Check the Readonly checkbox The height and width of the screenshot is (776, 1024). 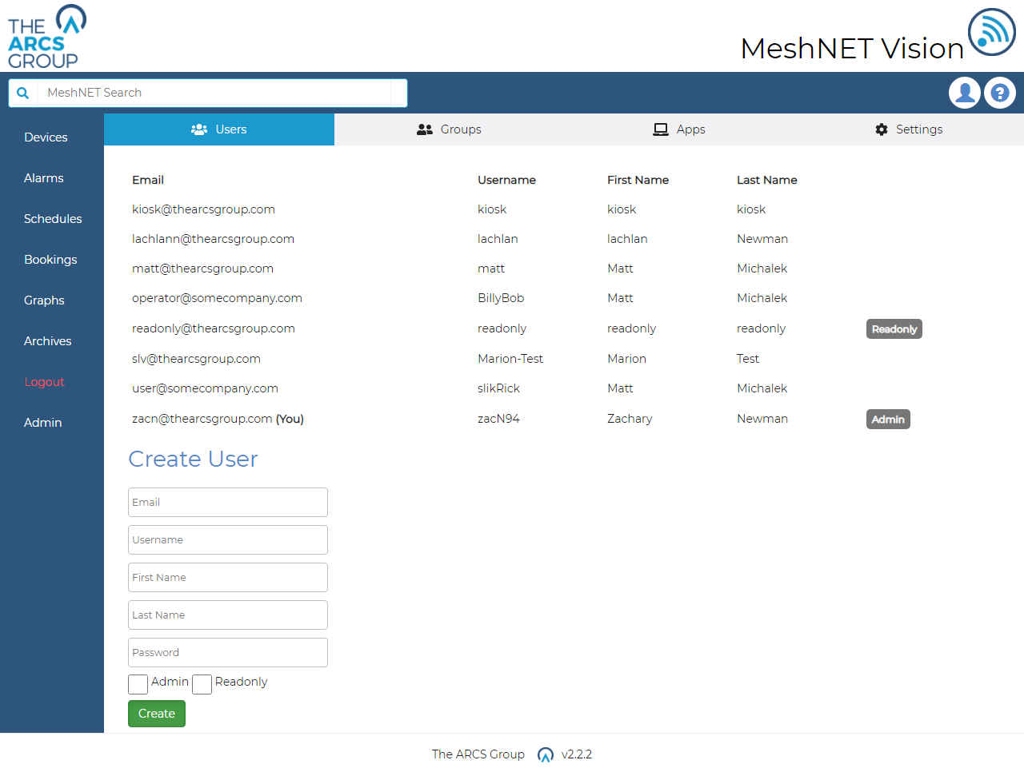point(202,684)
